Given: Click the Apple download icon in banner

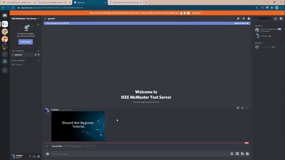Looking at the screenshot, I should 181,13.
